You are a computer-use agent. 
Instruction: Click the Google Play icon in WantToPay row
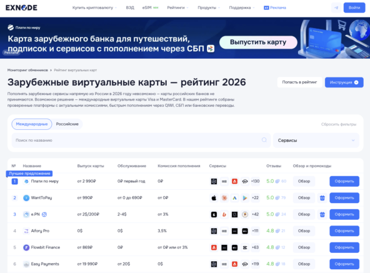pyautogui.click(x=245, y=198)
